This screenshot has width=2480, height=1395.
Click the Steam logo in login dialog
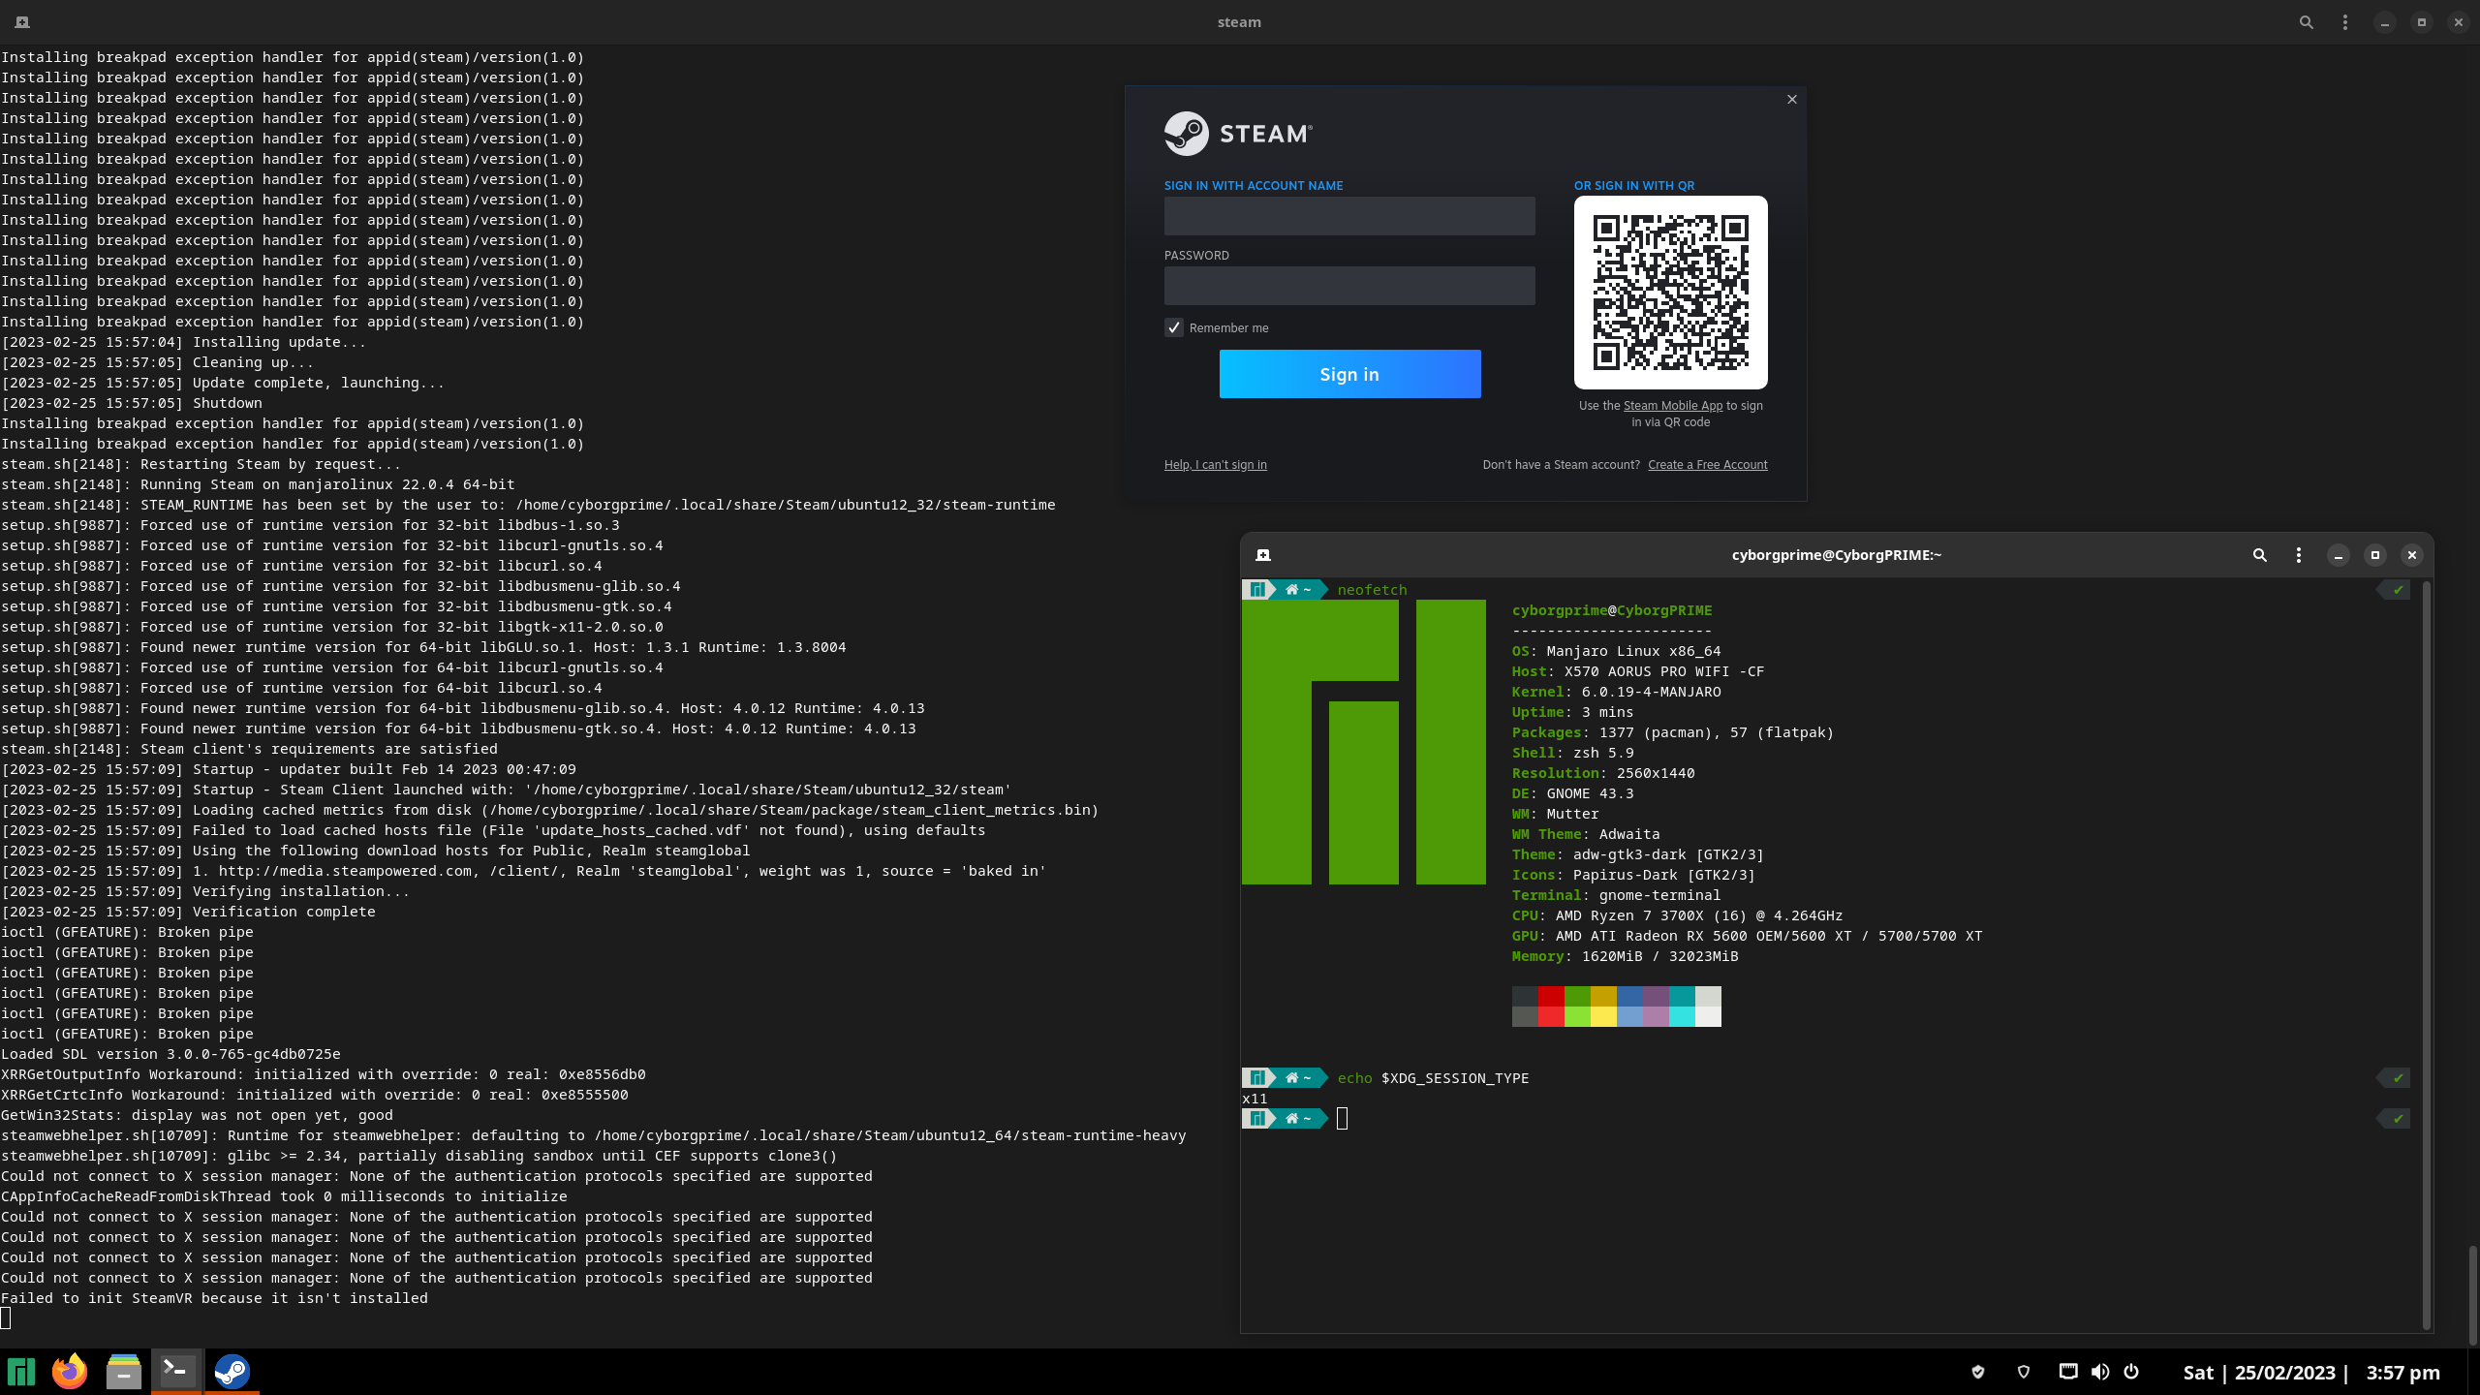click(1238, 134)
